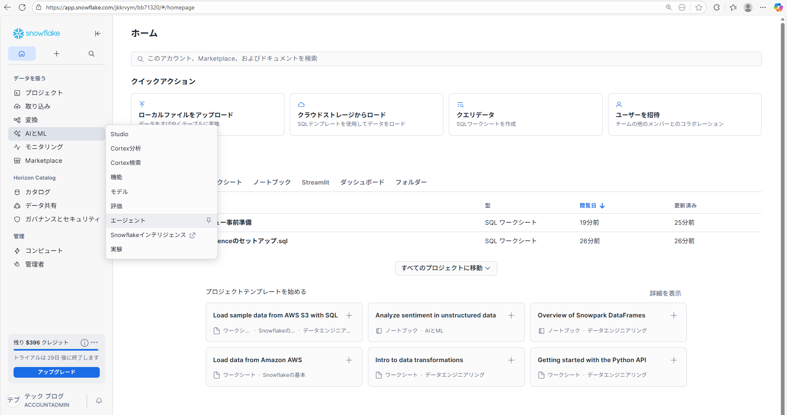787x415 pixels.
Task: Reload the browser page
Action: click(x=22, y=7)
